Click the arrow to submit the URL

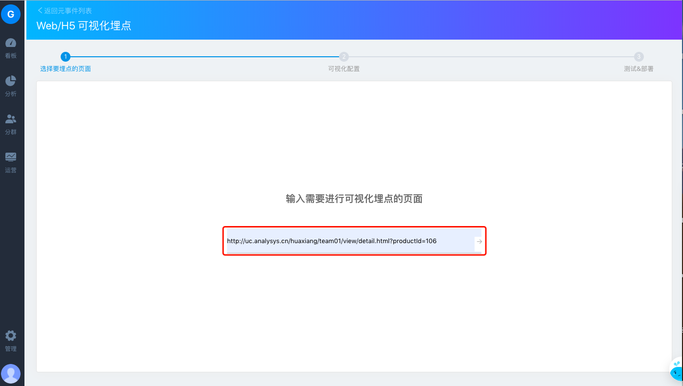pyautogui.click(x=479, y=242)
